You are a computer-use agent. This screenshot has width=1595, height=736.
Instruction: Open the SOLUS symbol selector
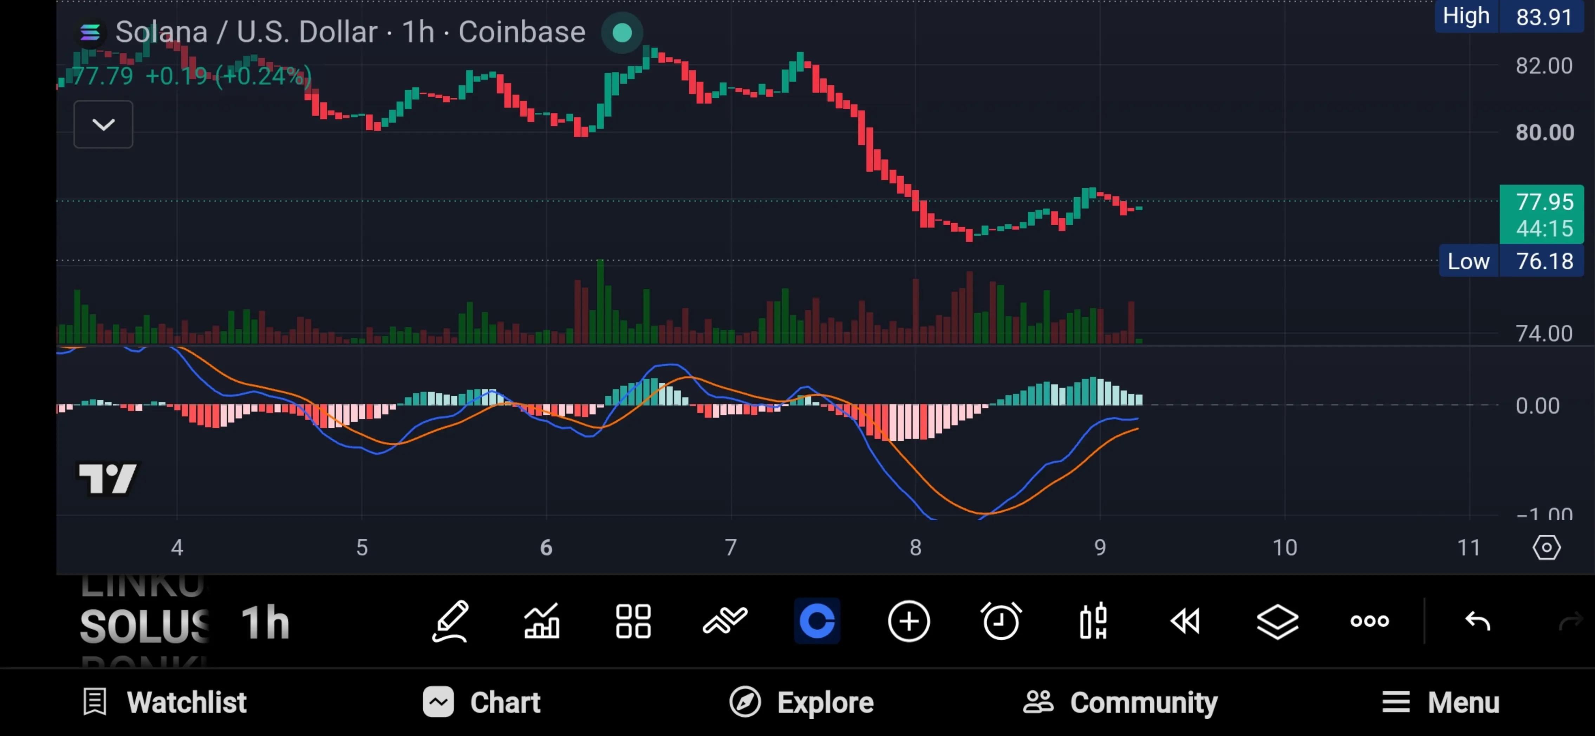(144, 626)
